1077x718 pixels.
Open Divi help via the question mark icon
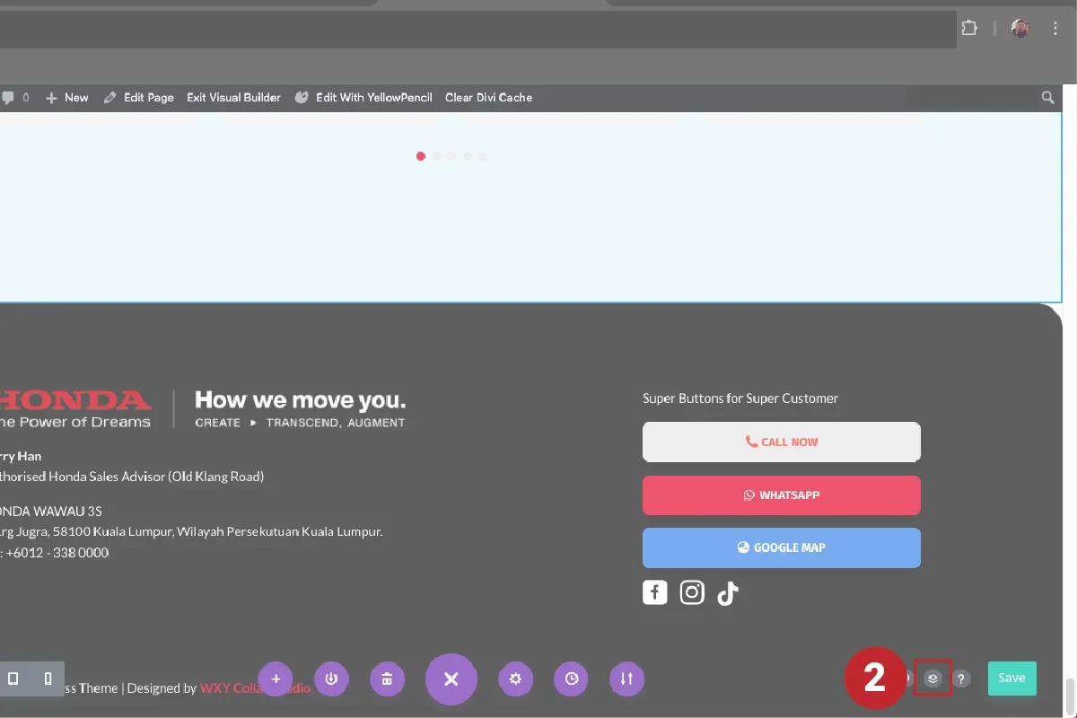coord(961,679)
